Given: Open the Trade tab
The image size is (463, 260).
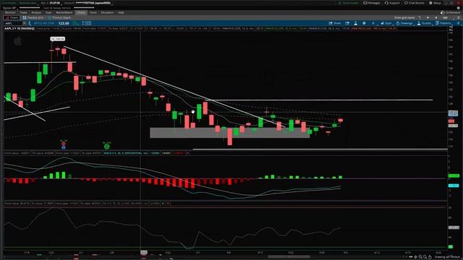Looking at the screenshot, I should pos(23,13).
